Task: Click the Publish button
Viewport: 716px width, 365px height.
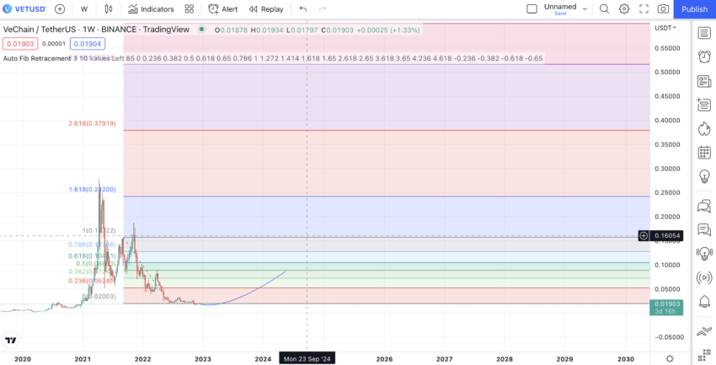Action: pos(694,9)
